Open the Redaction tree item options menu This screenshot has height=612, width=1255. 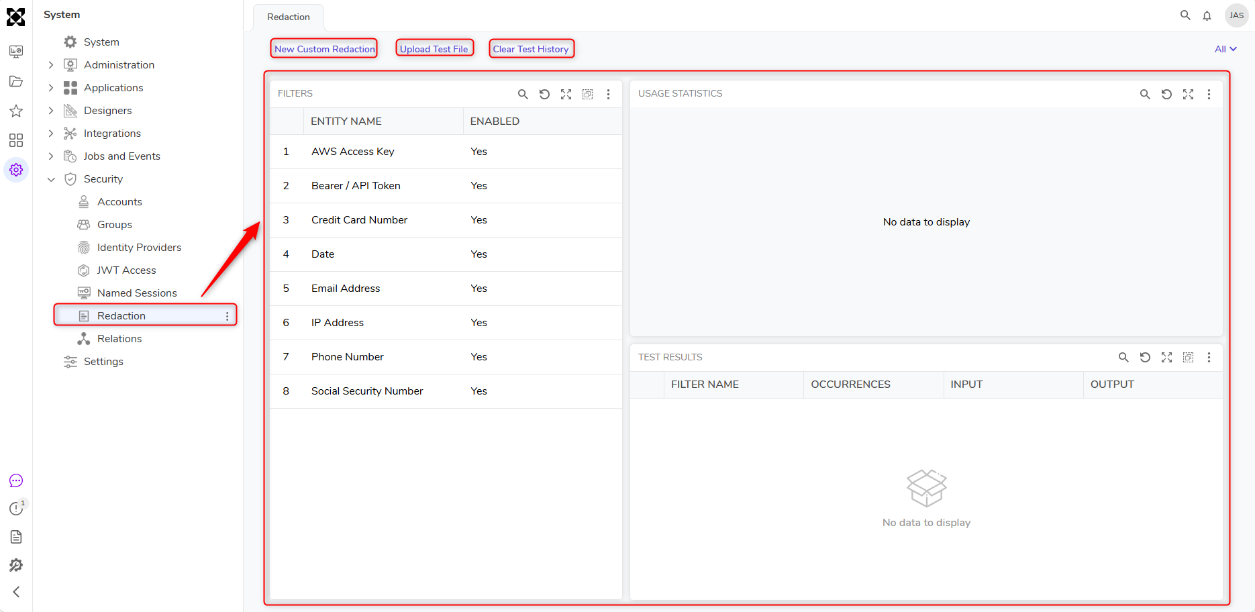pos(228,316)
